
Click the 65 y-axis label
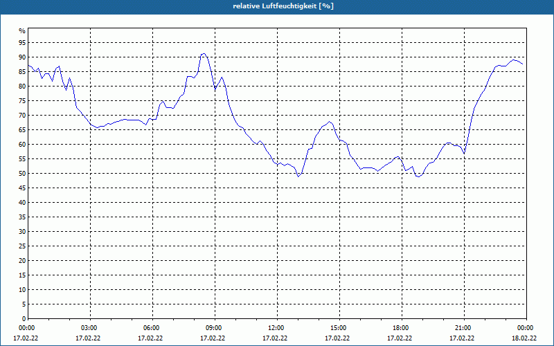tap(22, 130)
